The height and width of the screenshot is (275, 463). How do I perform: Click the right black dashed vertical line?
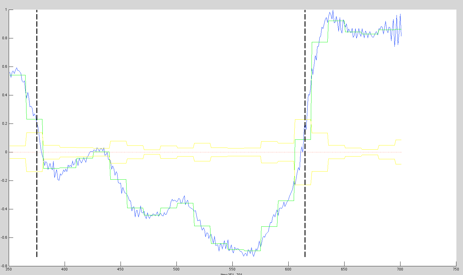pos(305,210)
